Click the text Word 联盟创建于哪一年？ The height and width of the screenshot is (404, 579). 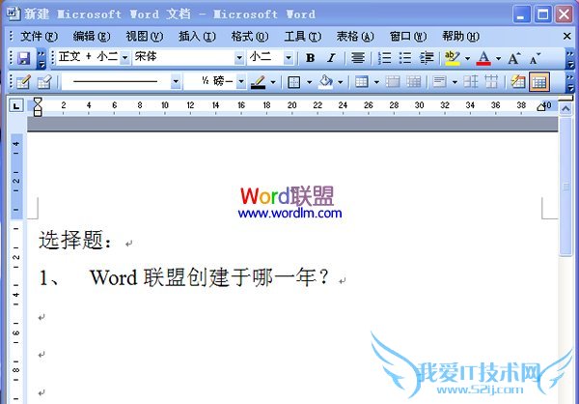209,277
